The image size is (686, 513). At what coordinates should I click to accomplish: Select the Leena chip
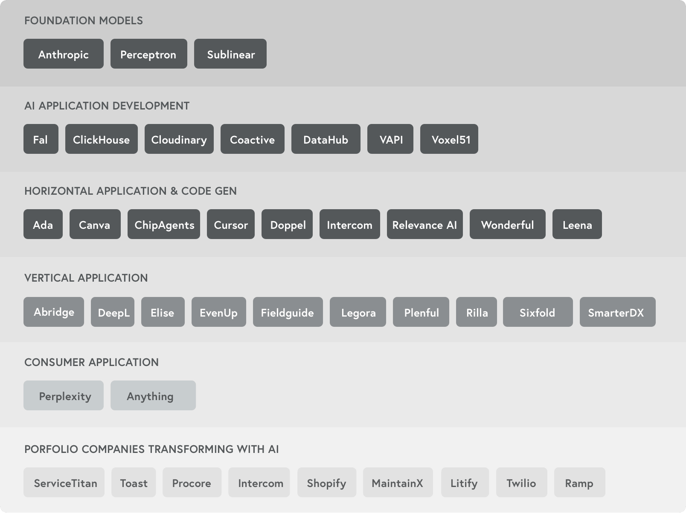coord(577,224)
